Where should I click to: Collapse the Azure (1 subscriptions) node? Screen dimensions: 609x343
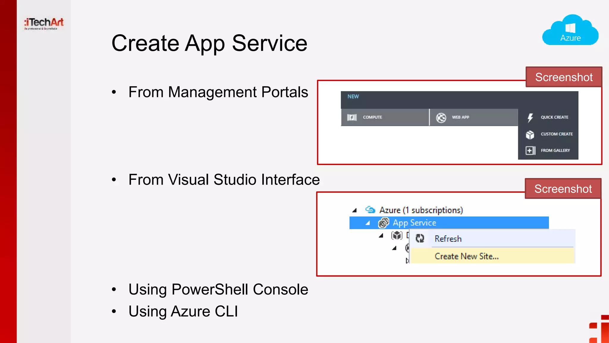[x=354, y=211]
